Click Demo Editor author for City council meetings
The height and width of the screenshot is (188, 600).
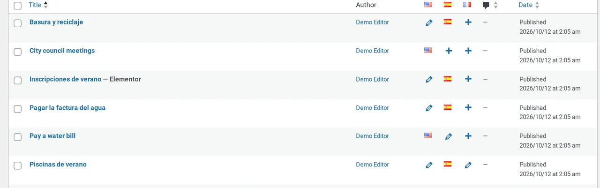(x=372, y=51)
